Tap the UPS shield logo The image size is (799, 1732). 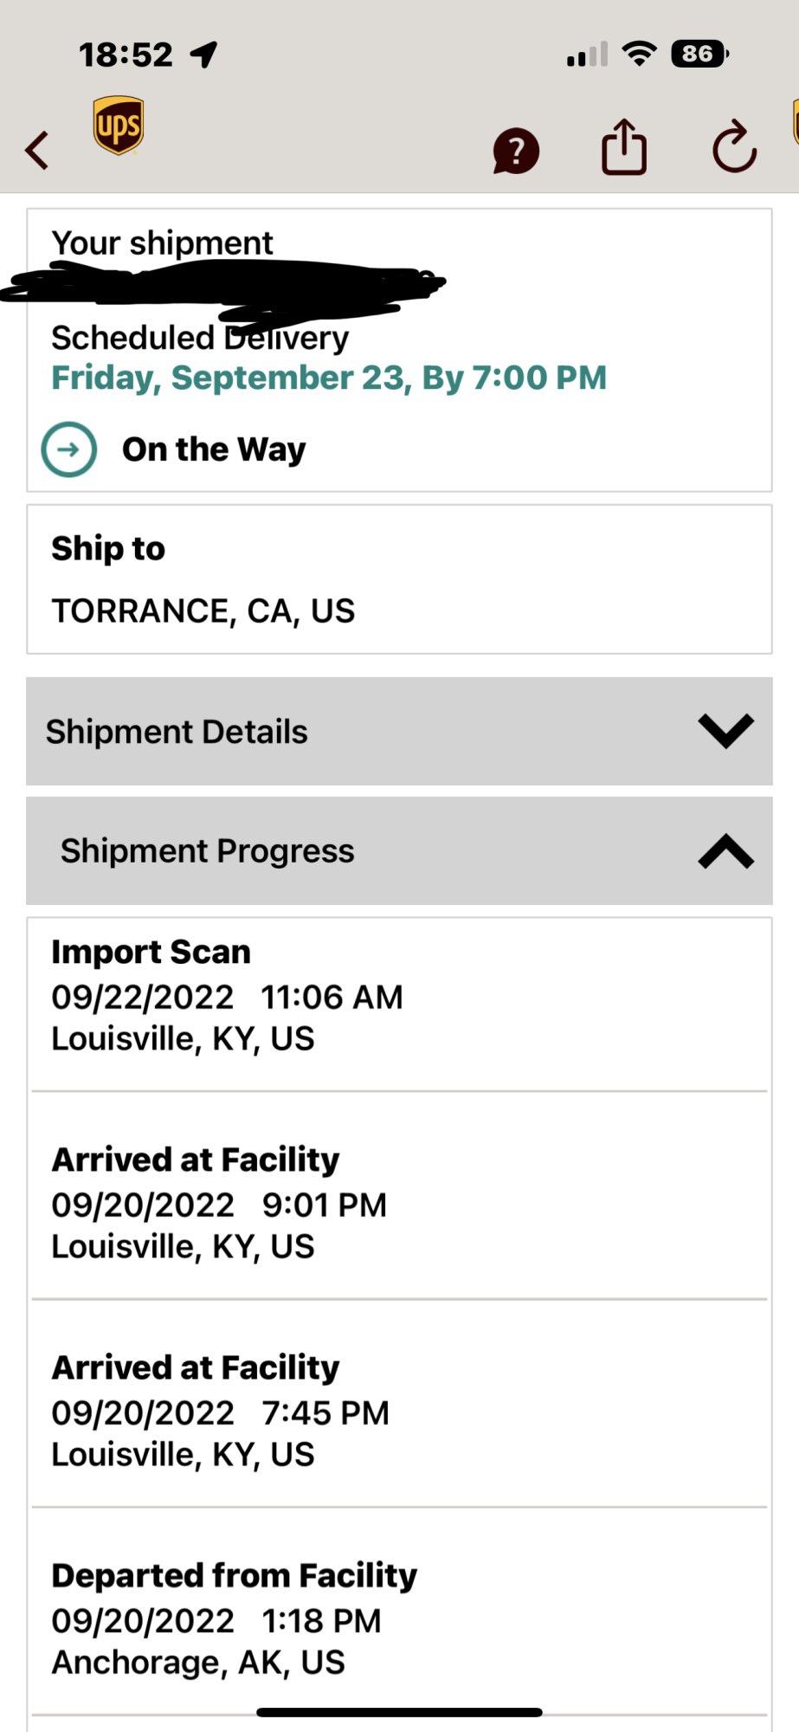[x=119, y=126]
